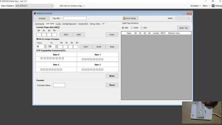Click the webcam reader thumbnail
Viewport: 222px width, 125px height.
(202, 112)
